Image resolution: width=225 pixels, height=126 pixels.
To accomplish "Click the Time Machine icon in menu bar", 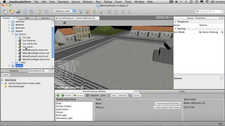I will [x=197, y=2].
